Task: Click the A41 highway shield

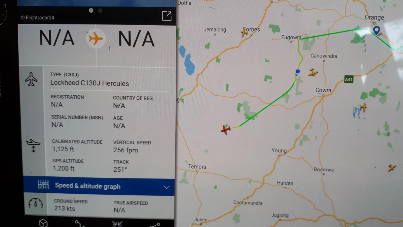Action: click(x=349, y=80)
